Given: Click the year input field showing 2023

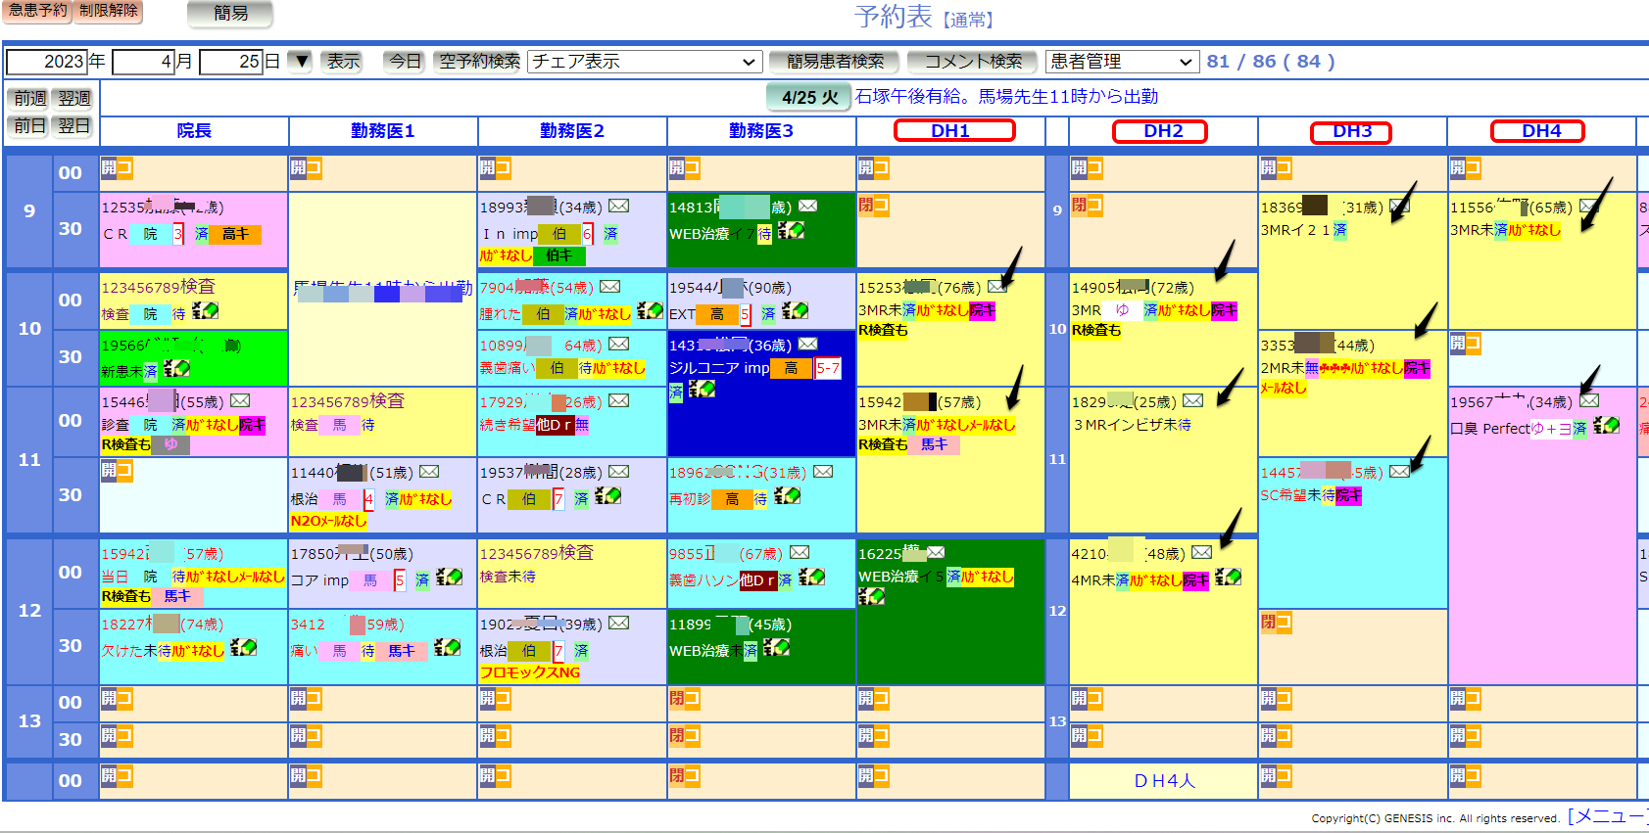Looking at the screenshot, I should 47,62.
